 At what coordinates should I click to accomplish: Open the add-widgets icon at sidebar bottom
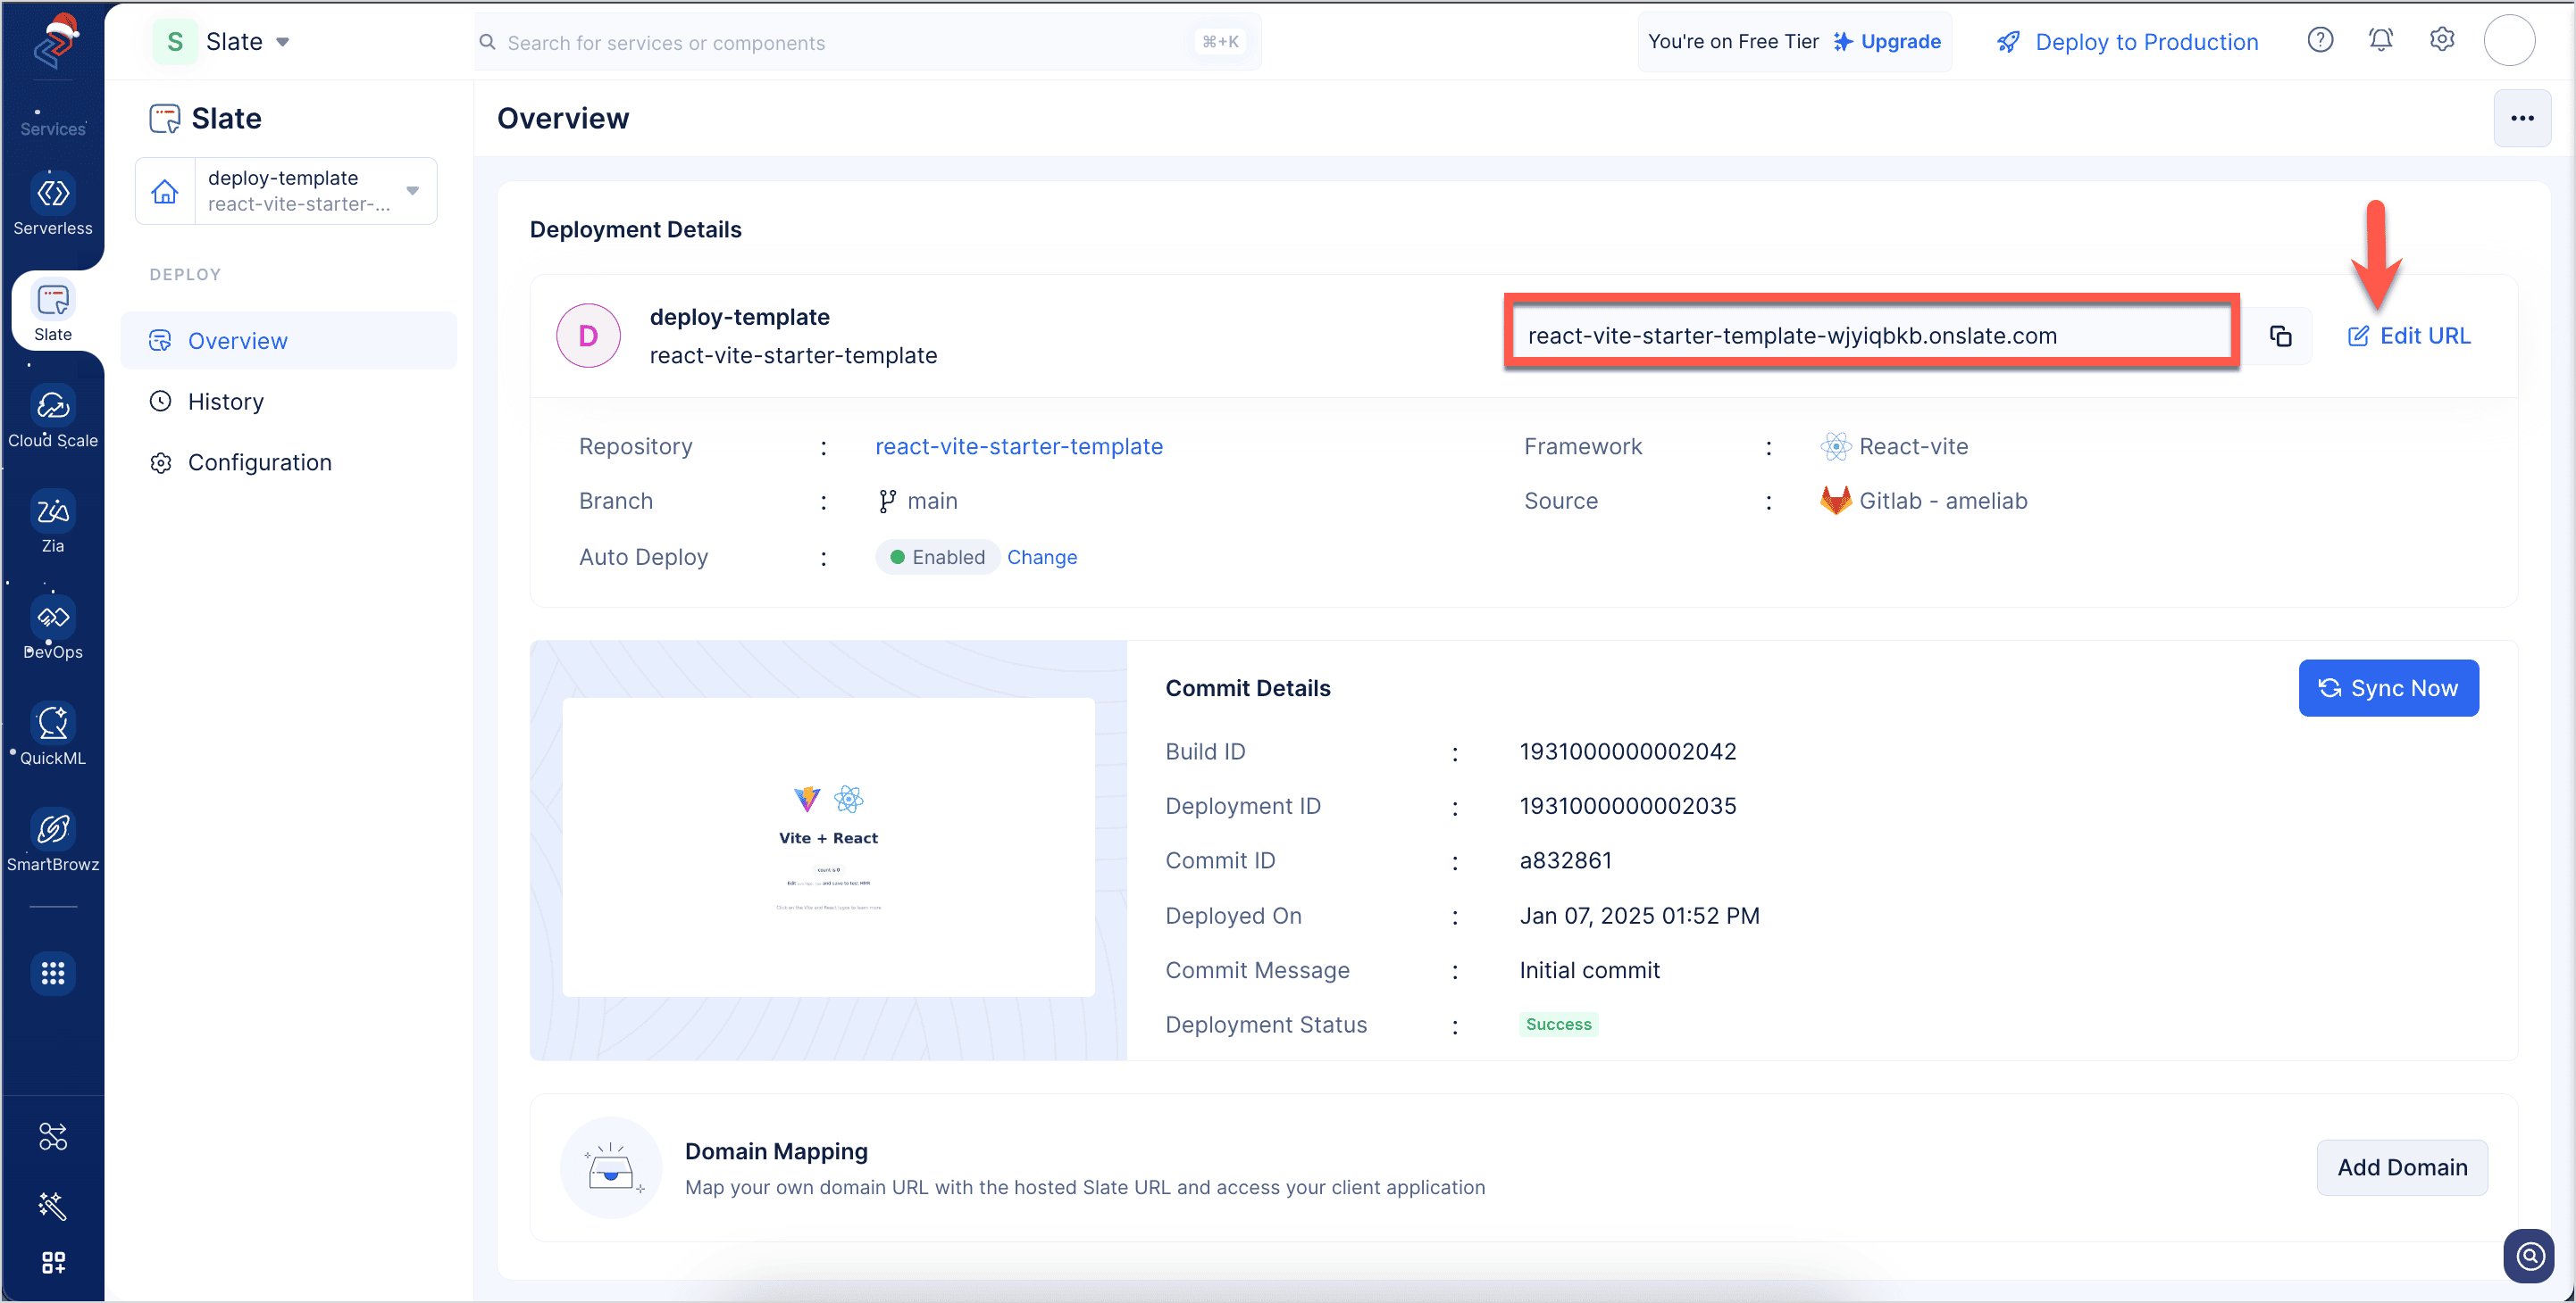click(53, 1262)
